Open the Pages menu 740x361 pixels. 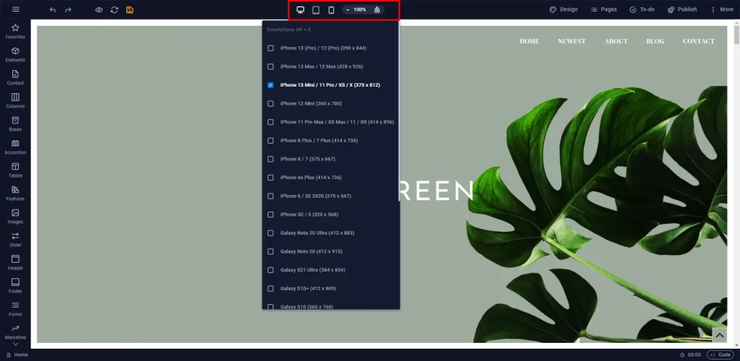click(603, 9)
